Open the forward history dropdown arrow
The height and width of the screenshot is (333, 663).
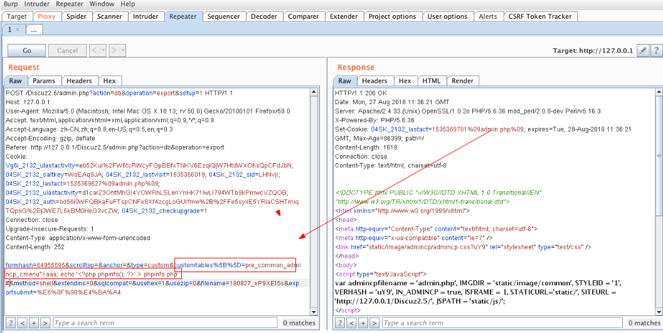pos(122,50)
